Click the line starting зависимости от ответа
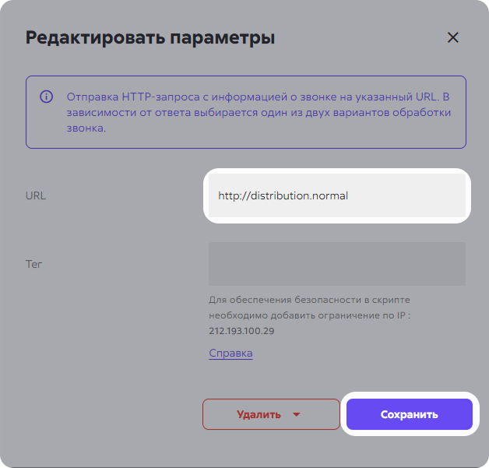The height and width of the screenshot is (468, 489). pos(259,112)
